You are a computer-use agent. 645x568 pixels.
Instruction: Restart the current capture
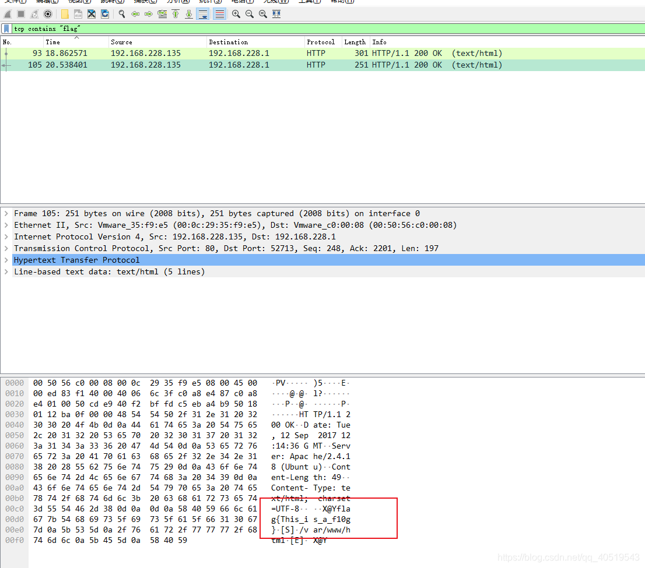(34, 15)
